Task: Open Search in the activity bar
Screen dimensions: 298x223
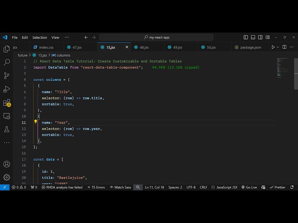Action: [7, 62]
